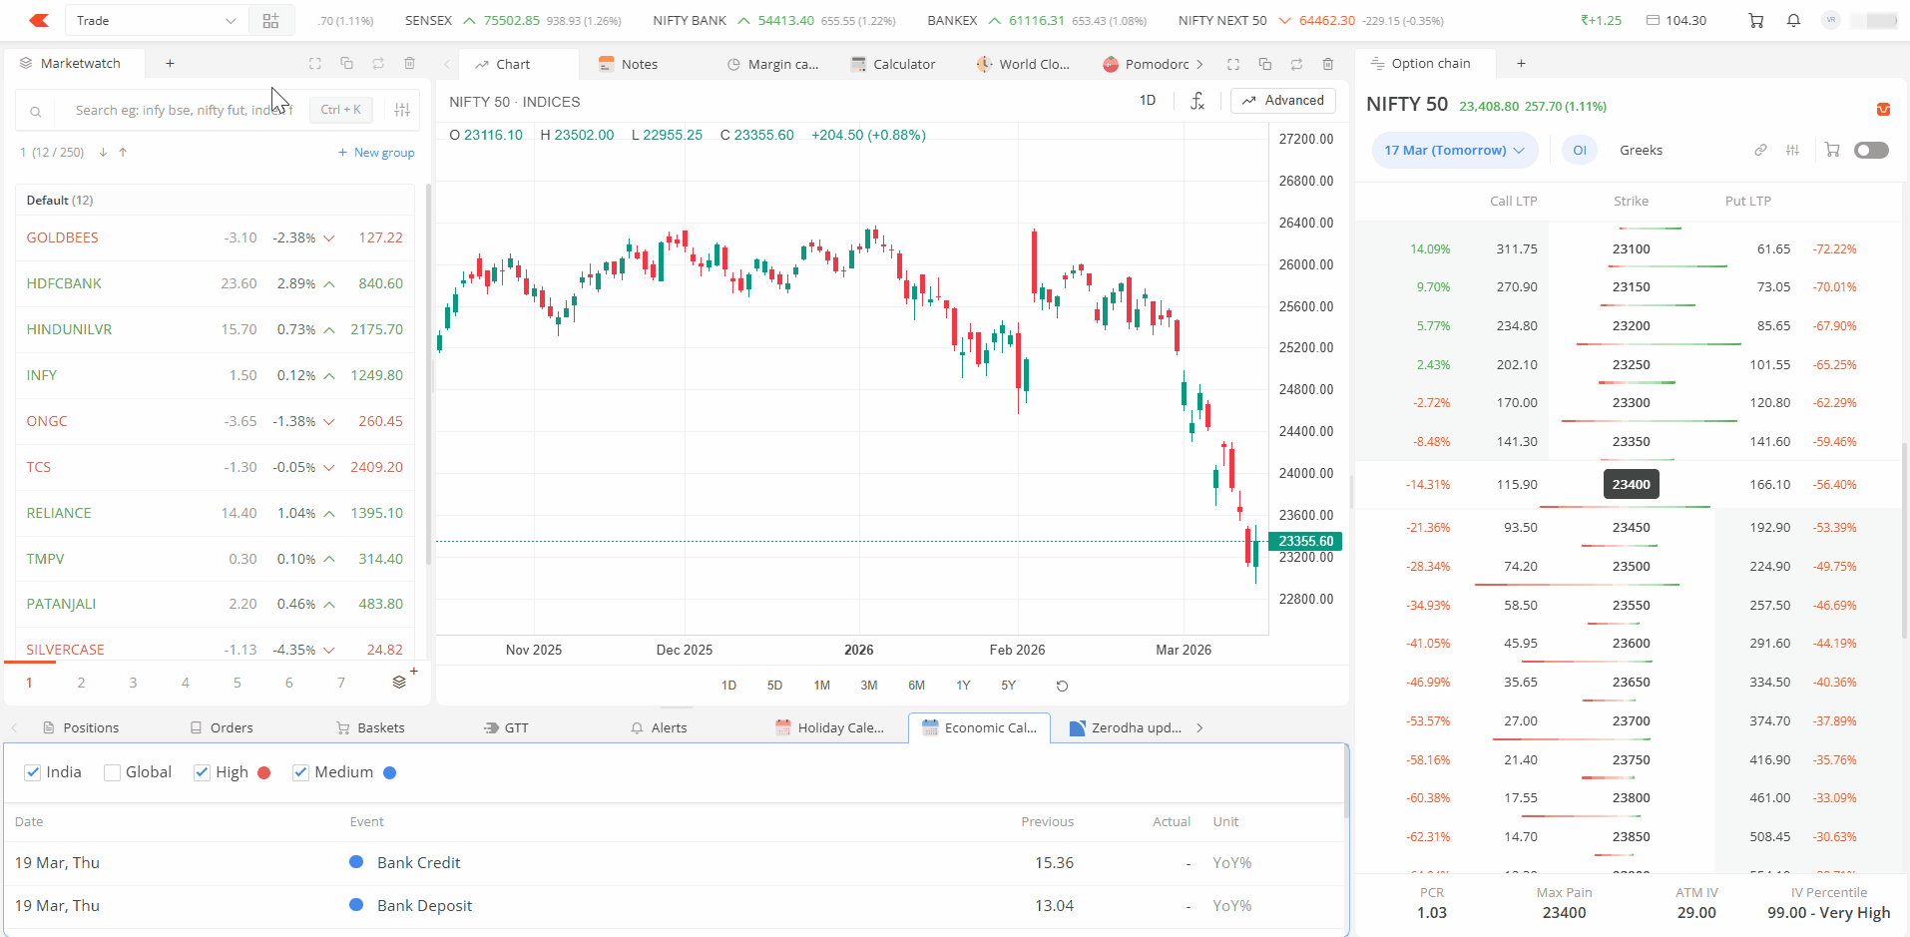Click the notifications bell icon
Image resolution: width=1910 pixels, height=937 pixels.
click(1793, 21)
